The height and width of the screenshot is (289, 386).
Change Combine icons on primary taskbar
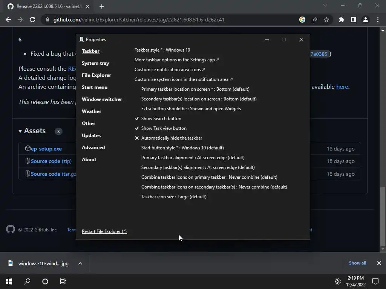209,177
